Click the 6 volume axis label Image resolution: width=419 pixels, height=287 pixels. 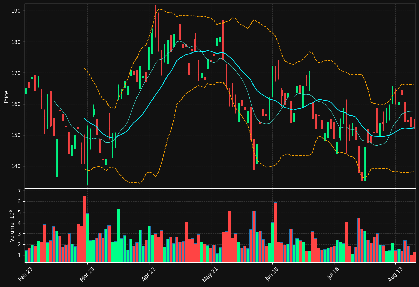19,201
